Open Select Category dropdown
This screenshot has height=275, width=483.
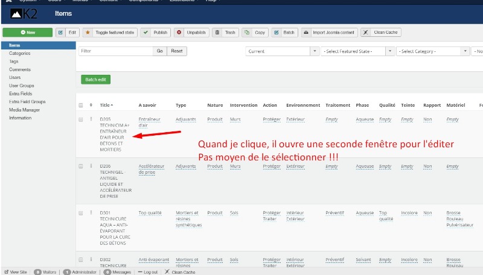[433, 51]
